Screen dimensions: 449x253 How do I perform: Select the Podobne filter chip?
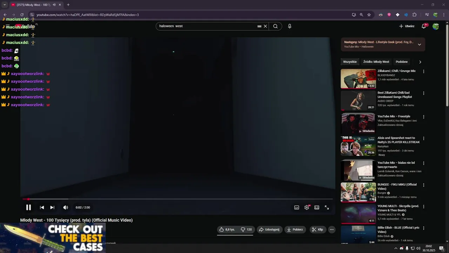click(402, 62)
